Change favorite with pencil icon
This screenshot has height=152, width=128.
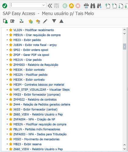coord(45,21)
